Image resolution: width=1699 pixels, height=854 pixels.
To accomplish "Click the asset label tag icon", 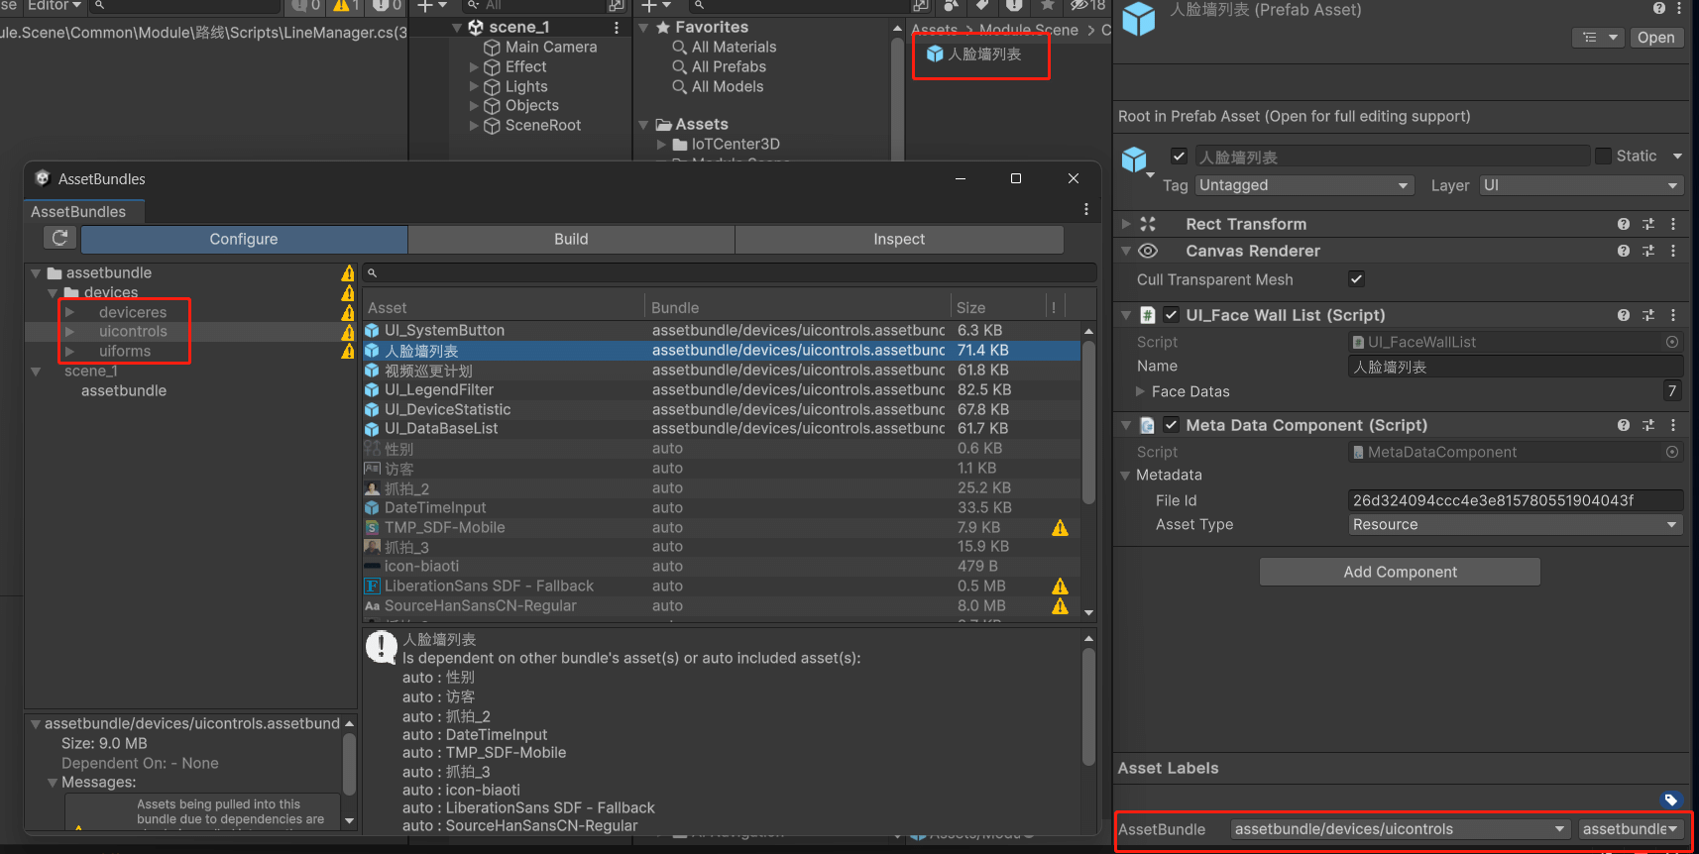I will coord(1670,800).
